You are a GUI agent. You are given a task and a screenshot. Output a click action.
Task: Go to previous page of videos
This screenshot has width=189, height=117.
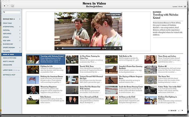[x=179, y=110]
